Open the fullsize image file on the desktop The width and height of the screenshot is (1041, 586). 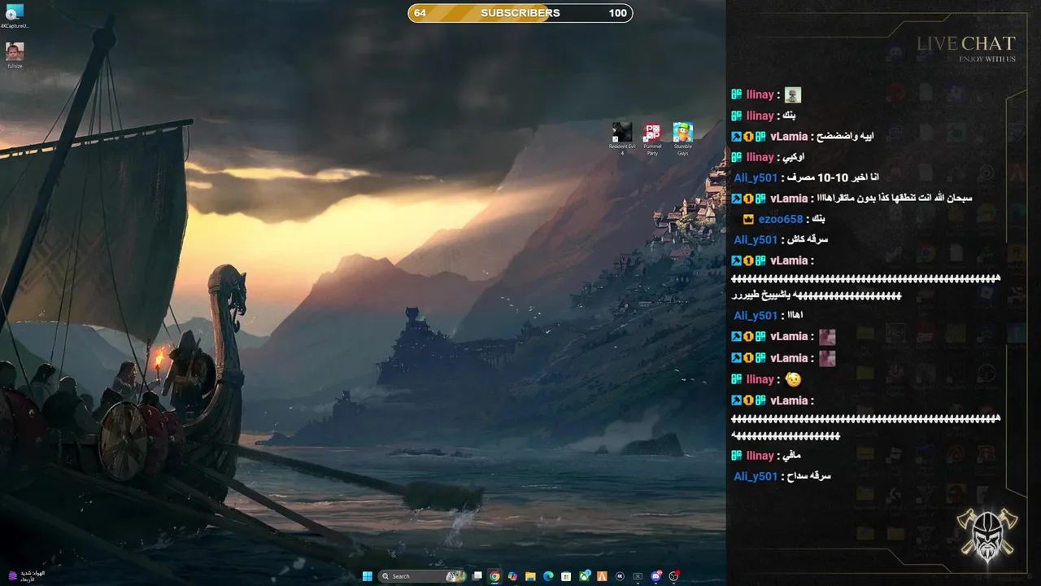click(15, 55)
